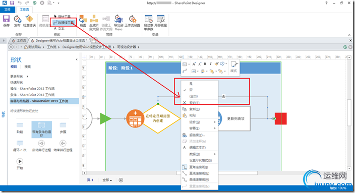Select the 工作流 ribbon tab

pyautogui.click(x=24, y=10)
